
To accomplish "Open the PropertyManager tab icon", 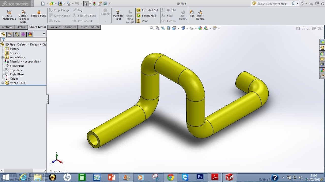I will click(x=10, y=34).
